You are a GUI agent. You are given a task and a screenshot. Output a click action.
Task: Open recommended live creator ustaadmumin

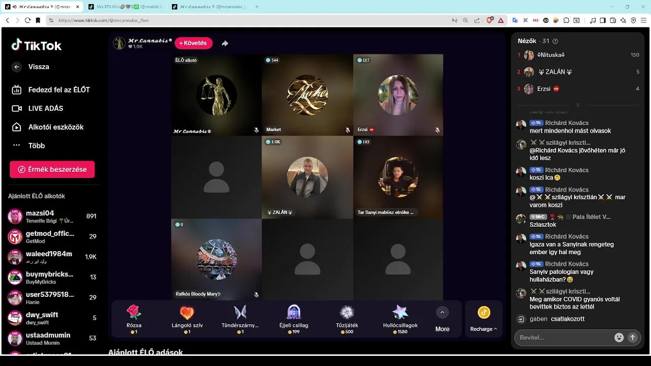pos(52,338)
